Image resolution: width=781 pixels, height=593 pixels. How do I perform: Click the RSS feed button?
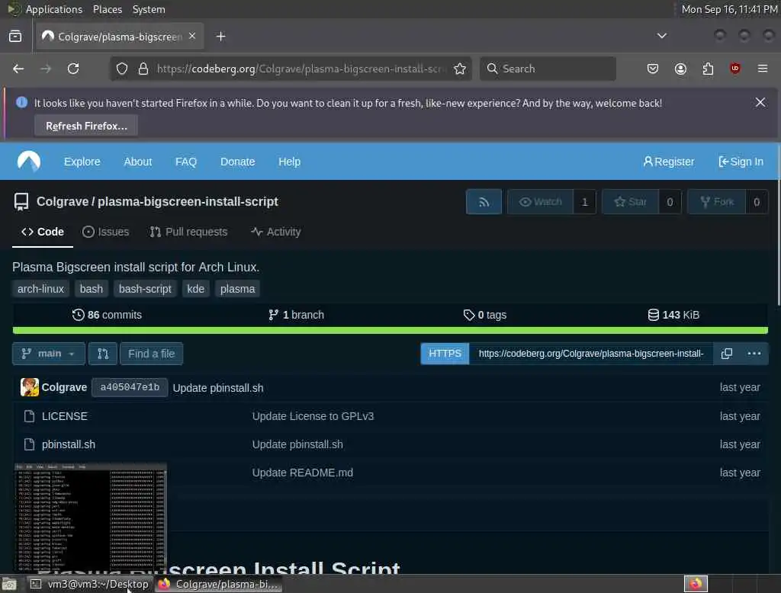(484, 202)
